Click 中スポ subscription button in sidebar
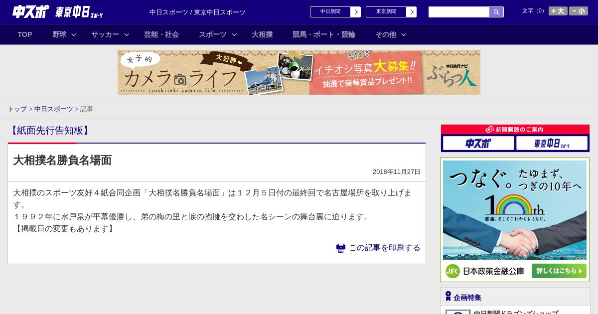The image size is (598, 314). [478, 144]
